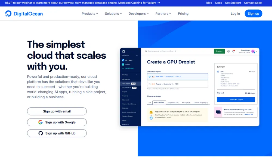Screen dimensions: 272x163
Task: Click the search magnifier icon in dashboard
Action: pos(146,51)
